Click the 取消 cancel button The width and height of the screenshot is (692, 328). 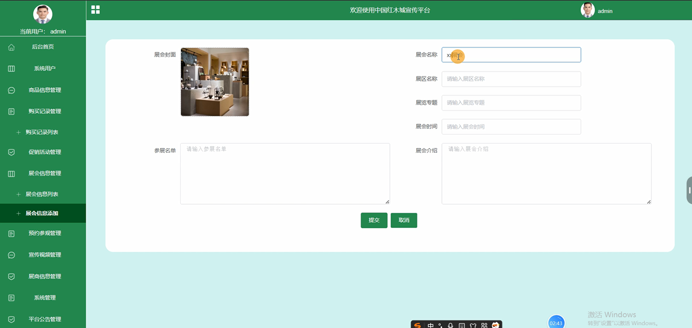click(404, 220)
